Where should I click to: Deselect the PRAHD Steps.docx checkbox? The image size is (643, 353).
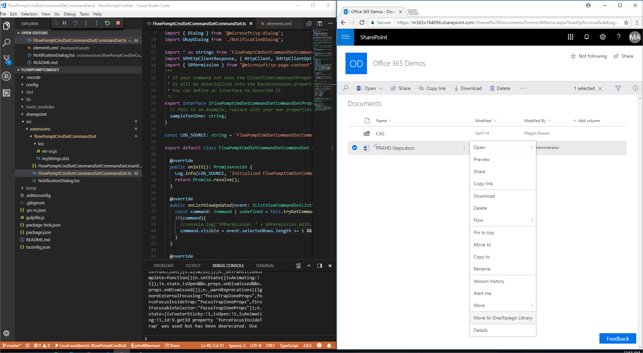tap(355, 148)
